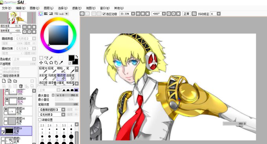The height and width of the screenshot is (144, 267).
Task: Uncheck the 选区边缘 checkbox
Action: pyautogui.click(x=104, y=14)
